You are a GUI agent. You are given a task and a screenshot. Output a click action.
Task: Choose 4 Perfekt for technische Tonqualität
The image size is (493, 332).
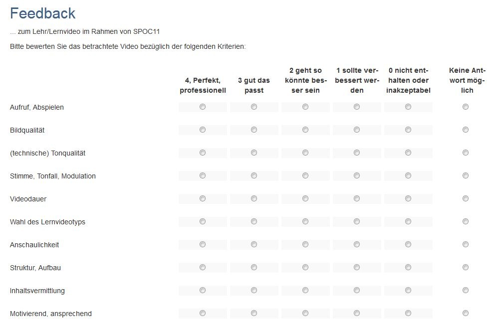click(203, 153)
